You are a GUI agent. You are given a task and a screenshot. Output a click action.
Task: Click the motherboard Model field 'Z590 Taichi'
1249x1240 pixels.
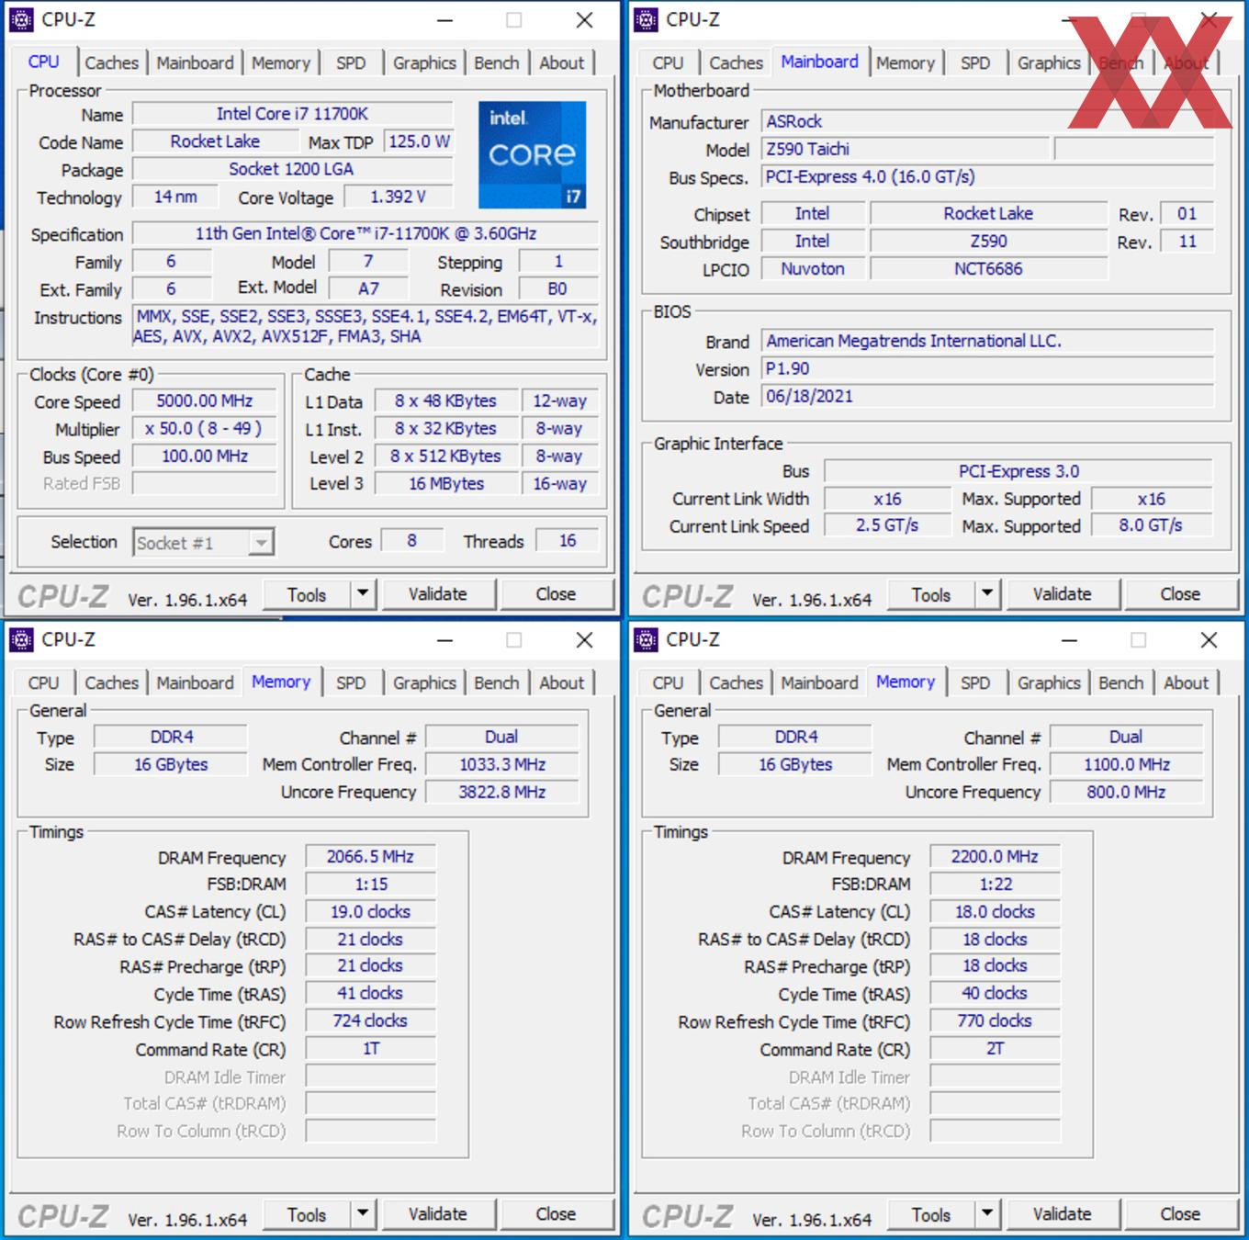point(905,149)
